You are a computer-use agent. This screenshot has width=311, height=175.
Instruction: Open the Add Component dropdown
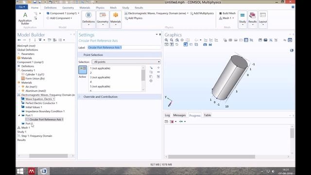(x=59, y=18)
